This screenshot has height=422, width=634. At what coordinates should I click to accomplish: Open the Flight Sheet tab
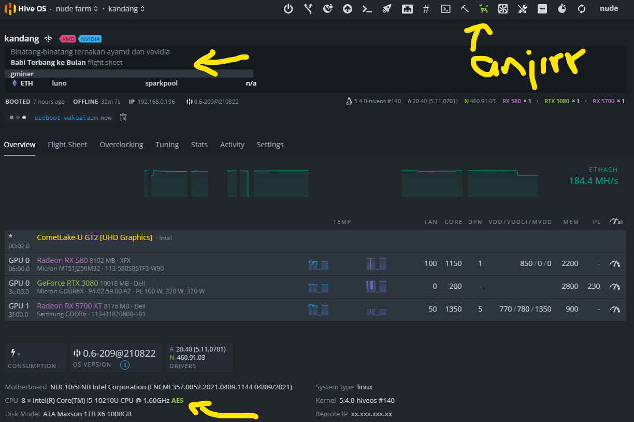pyautogui.click(x=67, y=145)
